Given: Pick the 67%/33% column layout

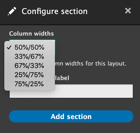Looking at the screenshot, I should tap(29, 66).
